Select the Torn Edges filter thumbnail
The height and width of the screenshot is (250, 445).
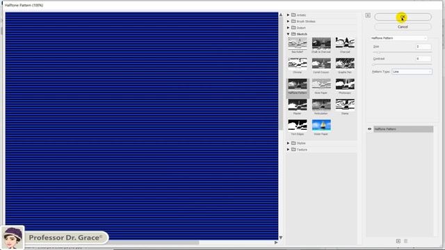pyautogui.click(x=297, y=125)
